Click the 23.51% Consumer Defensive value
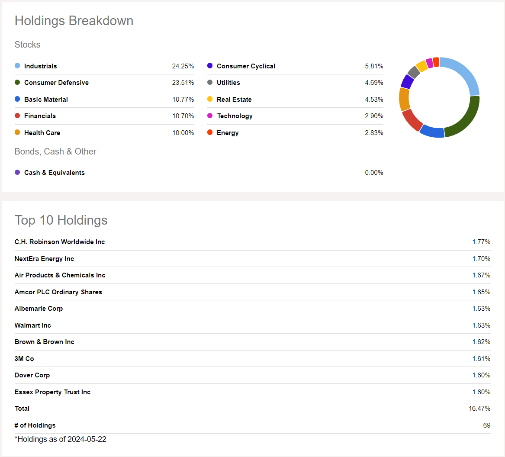This screenshot has width=505, height=457. [183, 83]
